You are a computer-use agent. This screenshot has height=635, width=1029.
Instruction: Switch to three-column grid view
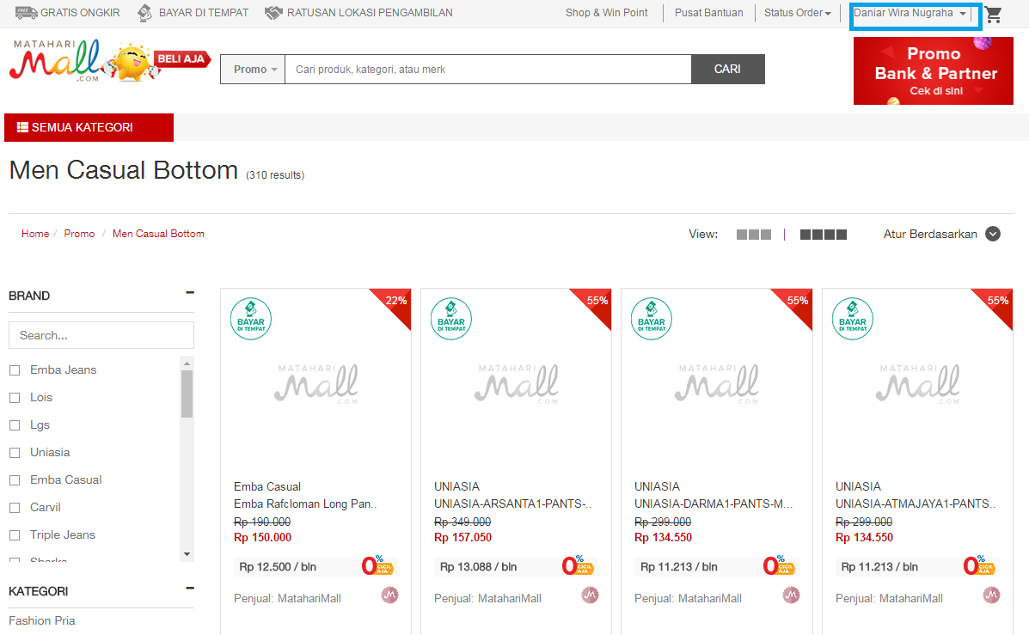[x=753, y=235]
